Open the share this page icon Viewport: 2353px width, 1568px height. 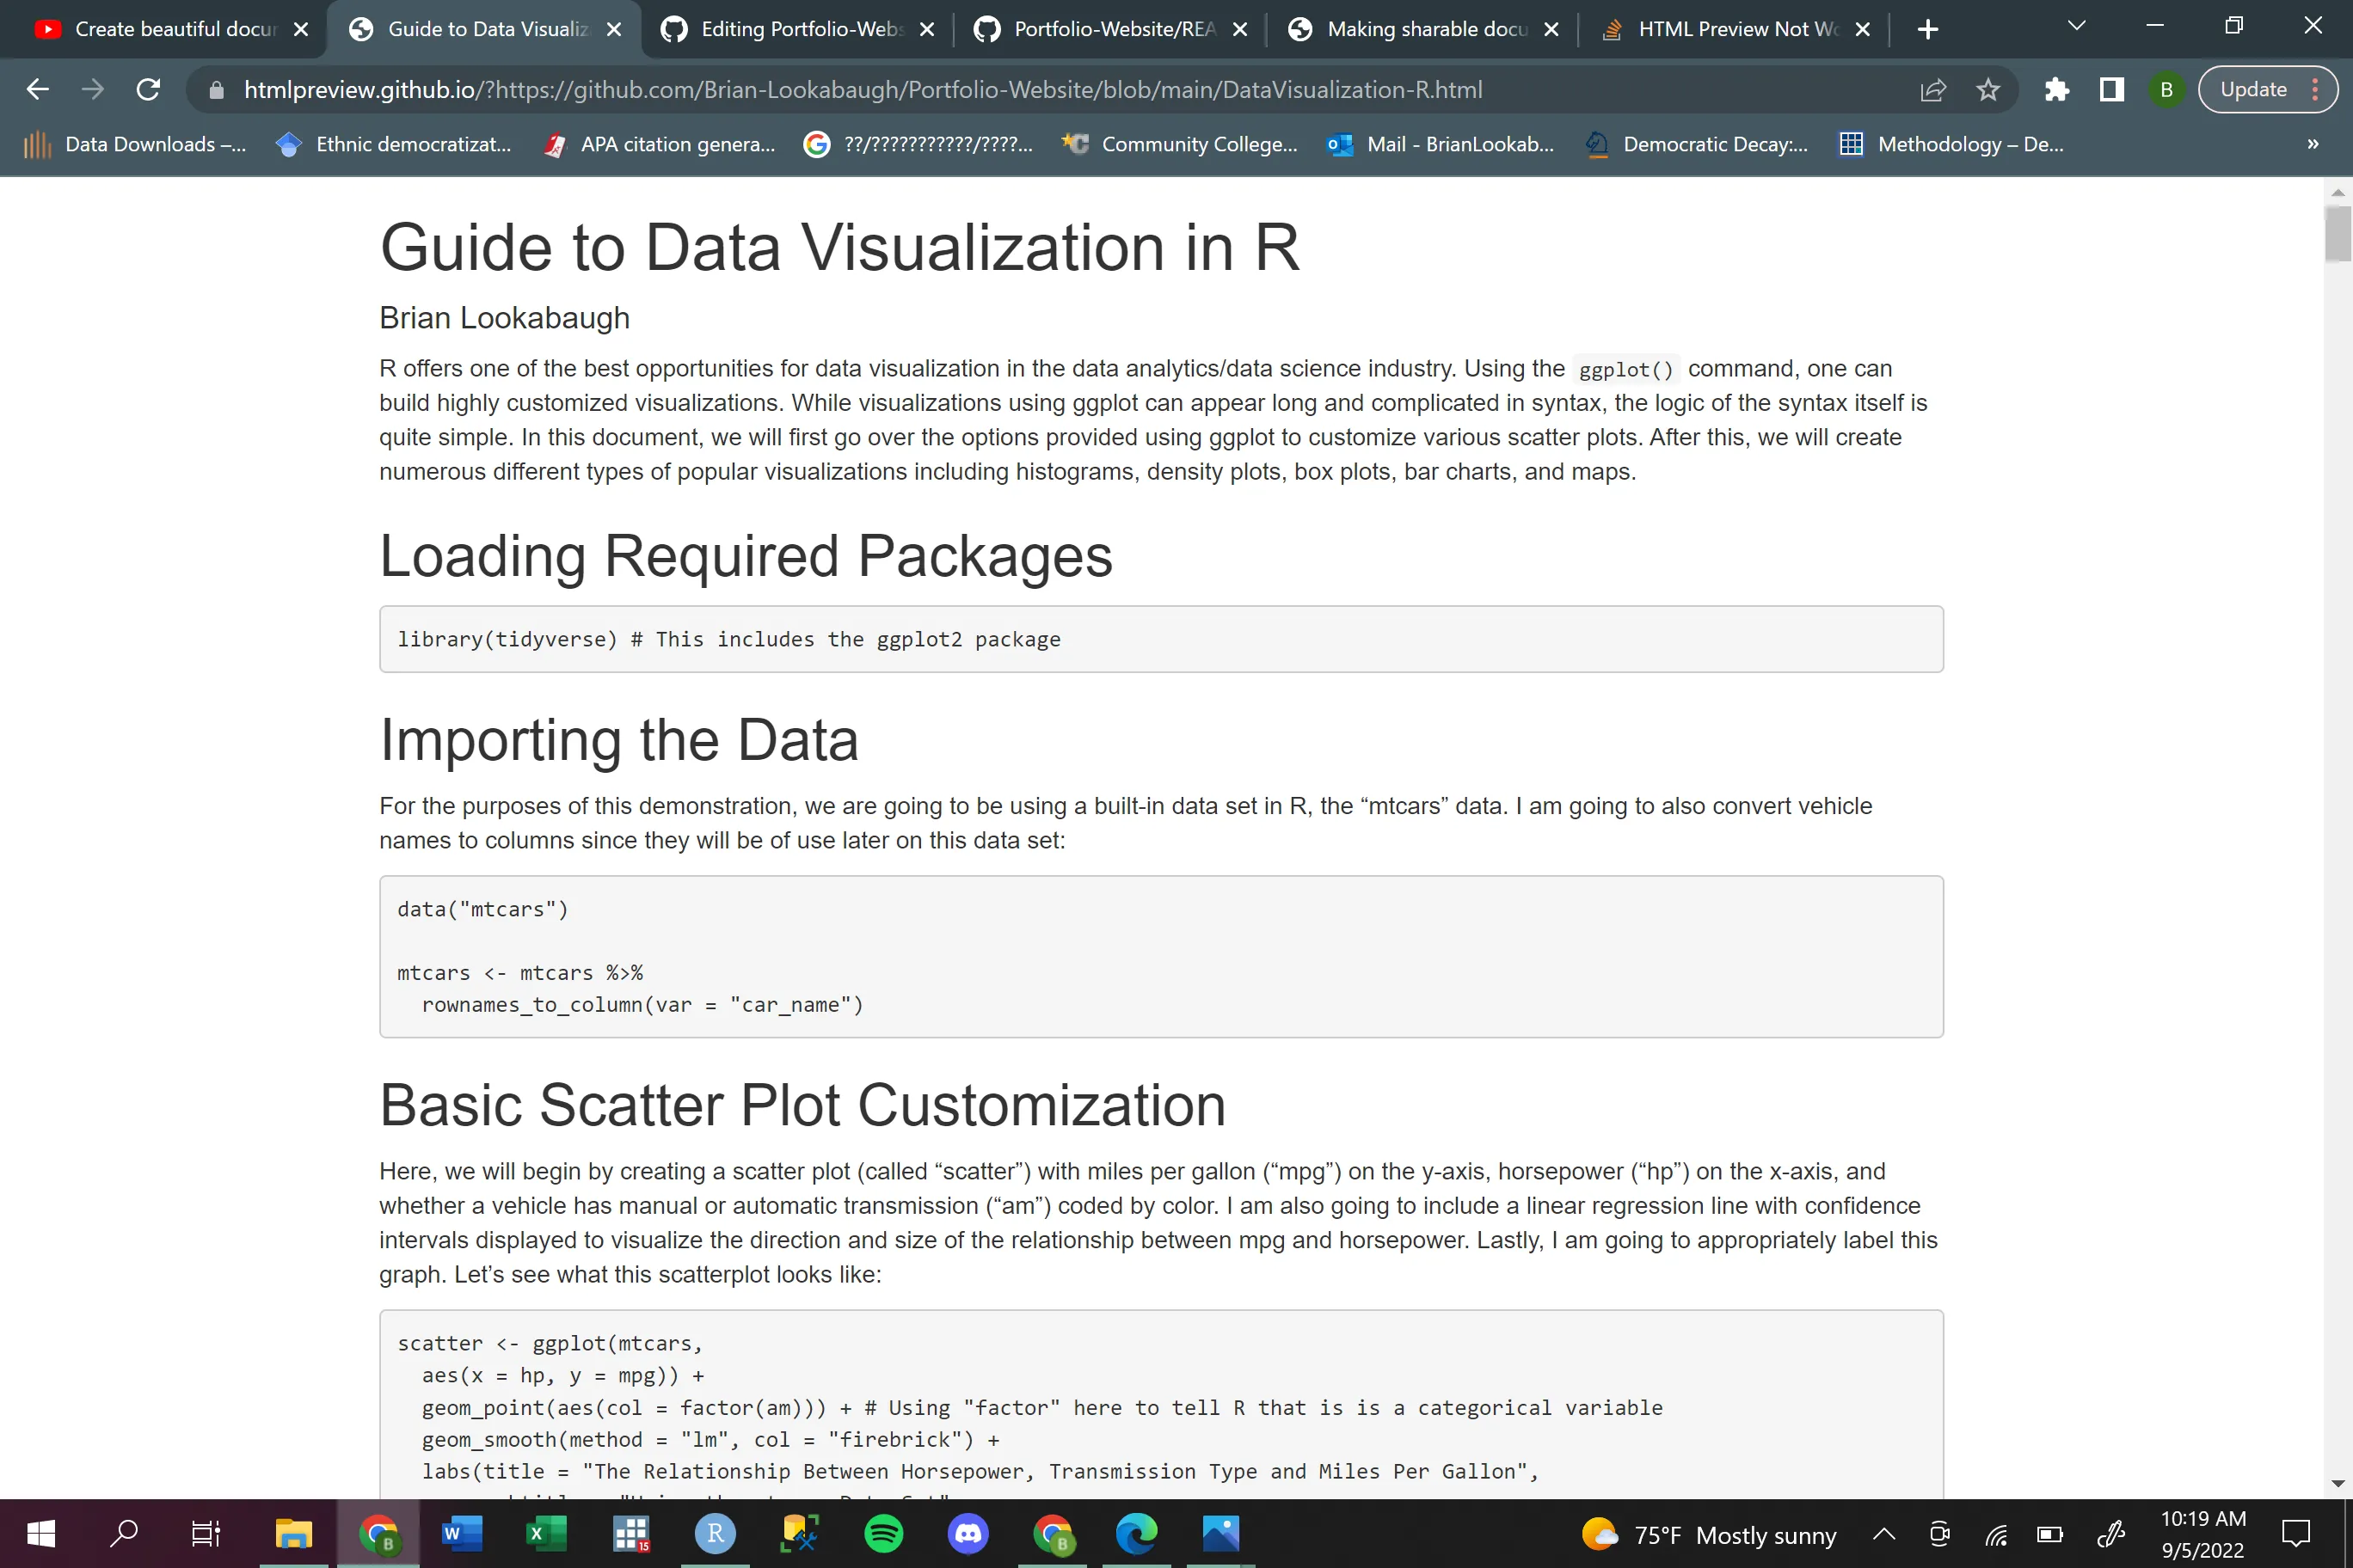1932,90
